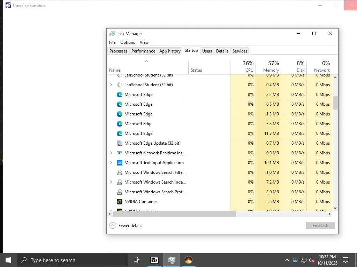Switch to the Services tab
The height and width of the screenshot is (267, 357).
pos(240,51)
